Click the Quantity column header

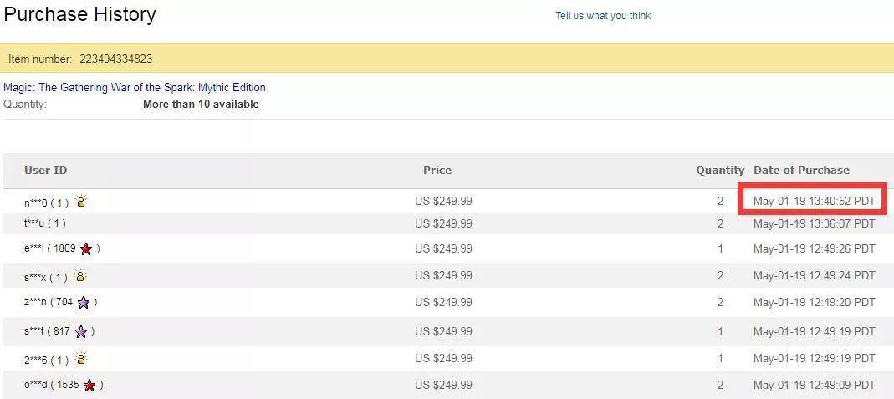[720, 171]
